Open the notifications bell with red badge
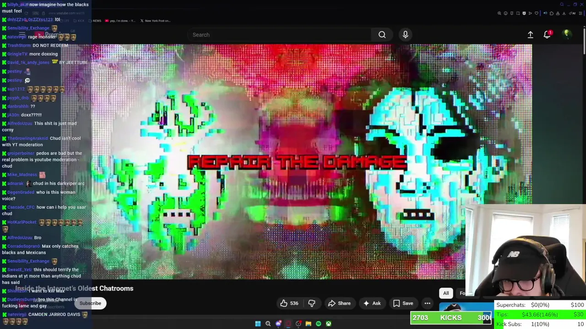The width and height of the screenshot is (586, 329). pyautogui.click(x=547, y=35)
